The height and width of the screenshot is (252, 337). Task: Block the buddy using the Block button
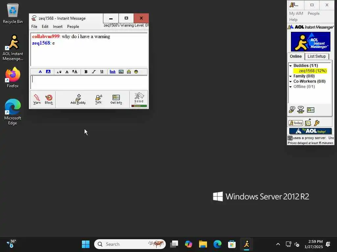(x=49, y=99)
